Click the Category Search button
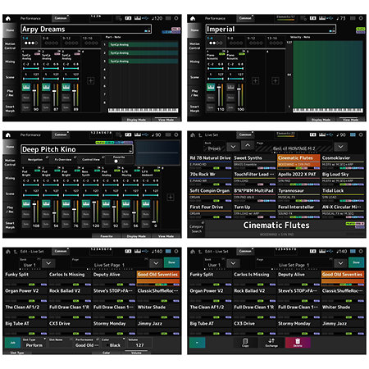 pos(196,229)
